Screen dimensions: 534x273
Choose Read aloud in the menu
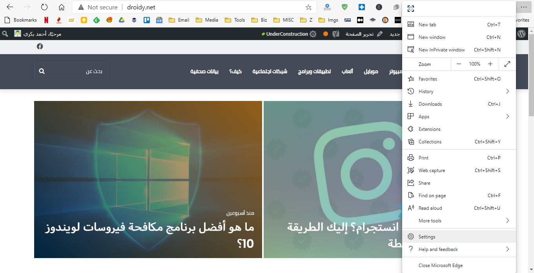(x=459, y=208)
